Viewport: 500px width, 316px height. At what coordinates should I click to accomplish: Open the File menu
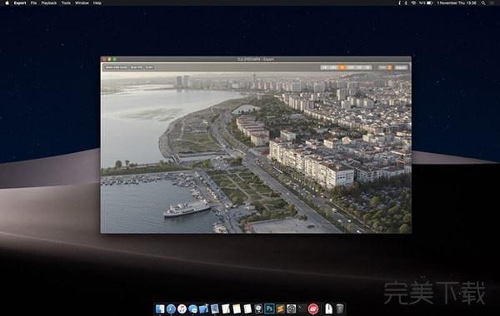[34, 2]
